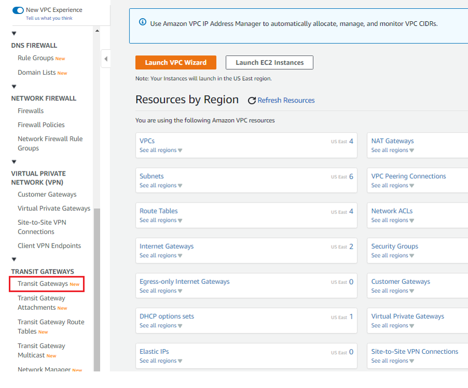Open Transit Gateway Route Tables
The image size is (468, 388).
51,326
